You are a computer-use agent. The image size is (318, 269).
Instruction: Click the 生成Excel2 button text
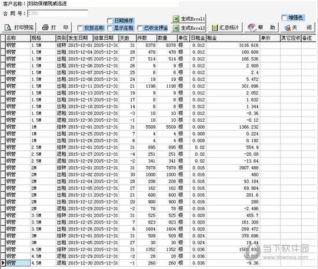[193, 28]
